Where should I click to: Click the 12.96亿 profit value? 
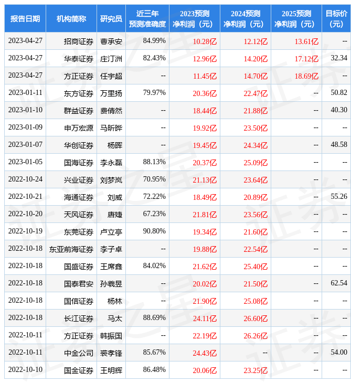point(205,59)
